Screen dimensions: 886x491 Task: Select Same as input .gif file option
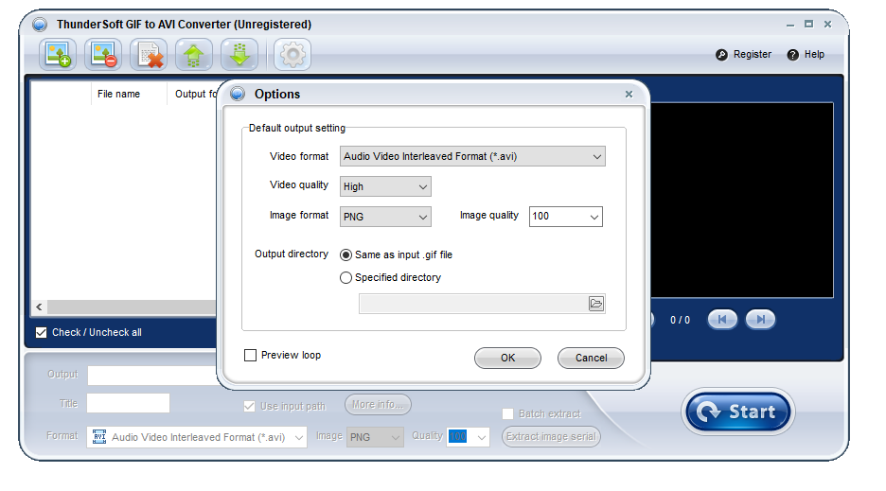pyautogui.click(x=346, y=254)
